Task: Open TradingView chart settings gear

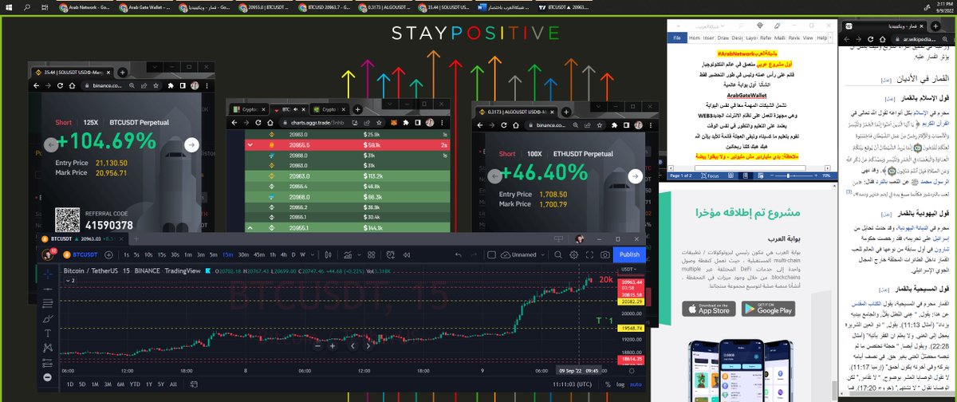Action: (x=573, y=254)
